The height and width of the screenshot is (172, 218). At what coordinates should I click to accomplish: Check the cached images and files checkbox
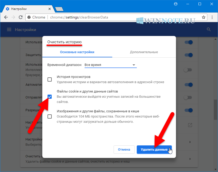(x=50, y=116)
